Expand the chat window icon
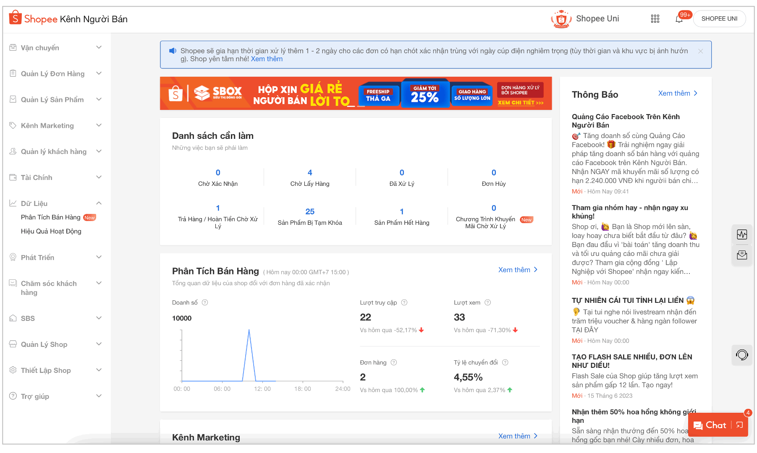 coord(740,425)
